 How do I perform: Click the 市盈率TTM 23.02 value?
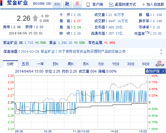(157, 33)
